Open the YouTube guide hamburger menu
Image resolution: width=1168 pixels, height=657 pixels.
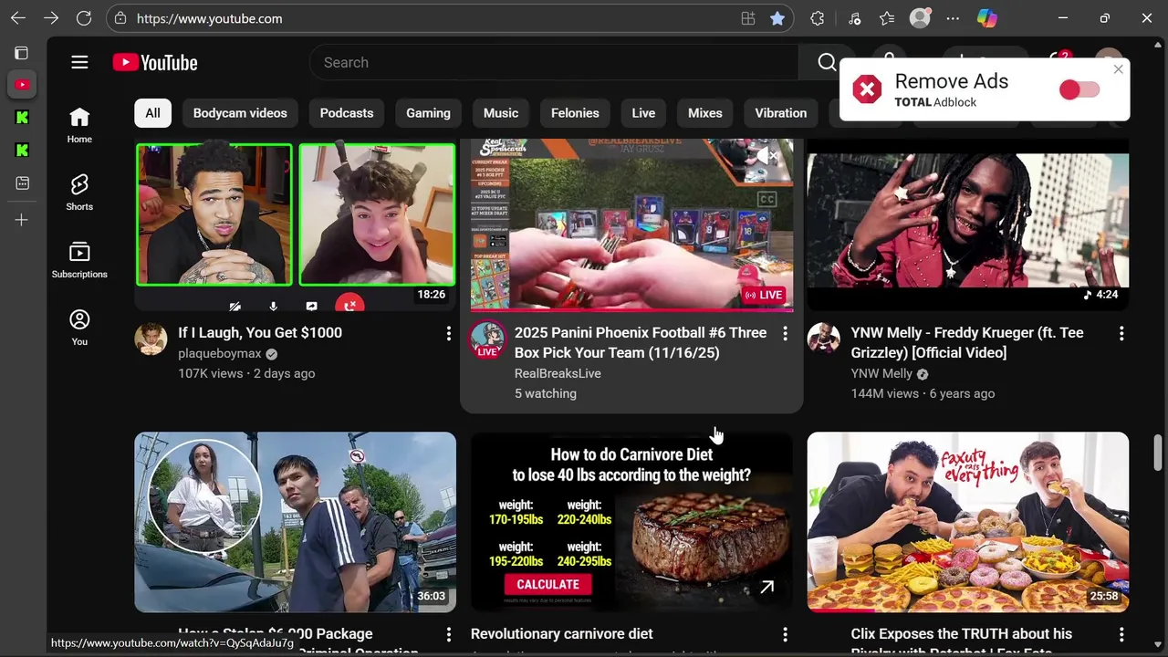[79, 62]
